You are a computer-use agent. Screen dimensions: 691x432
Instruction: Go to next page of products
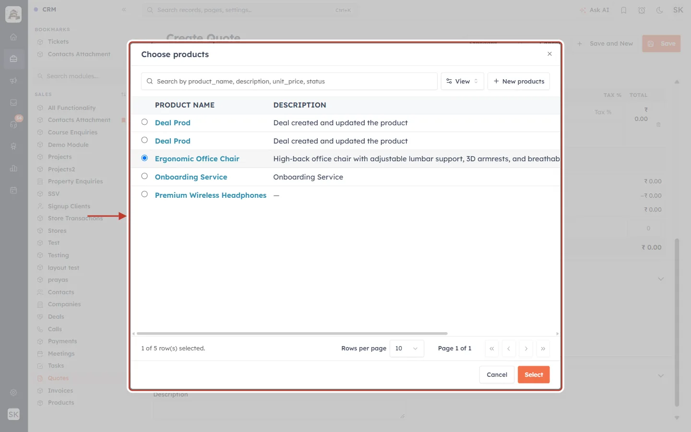tap(526, 349)
